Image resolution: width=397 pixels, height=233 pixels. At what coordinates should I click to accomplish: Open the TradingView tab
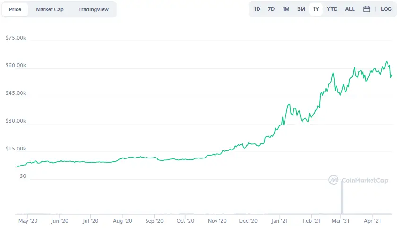click(x=94, y=9)
